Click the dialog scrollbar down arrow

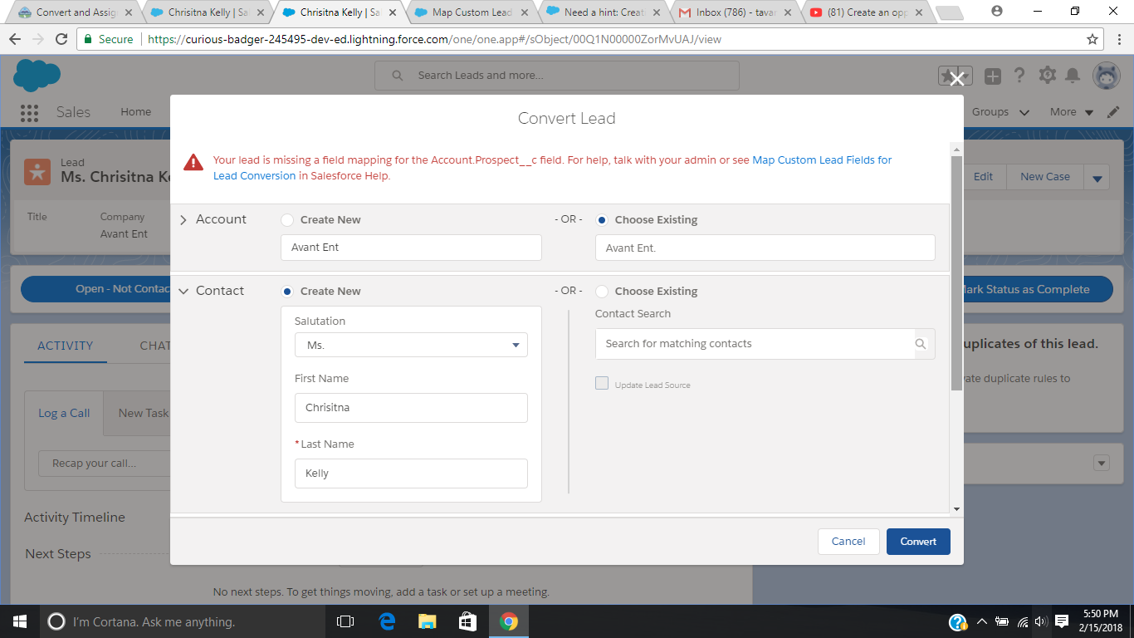tap(956, 508)
